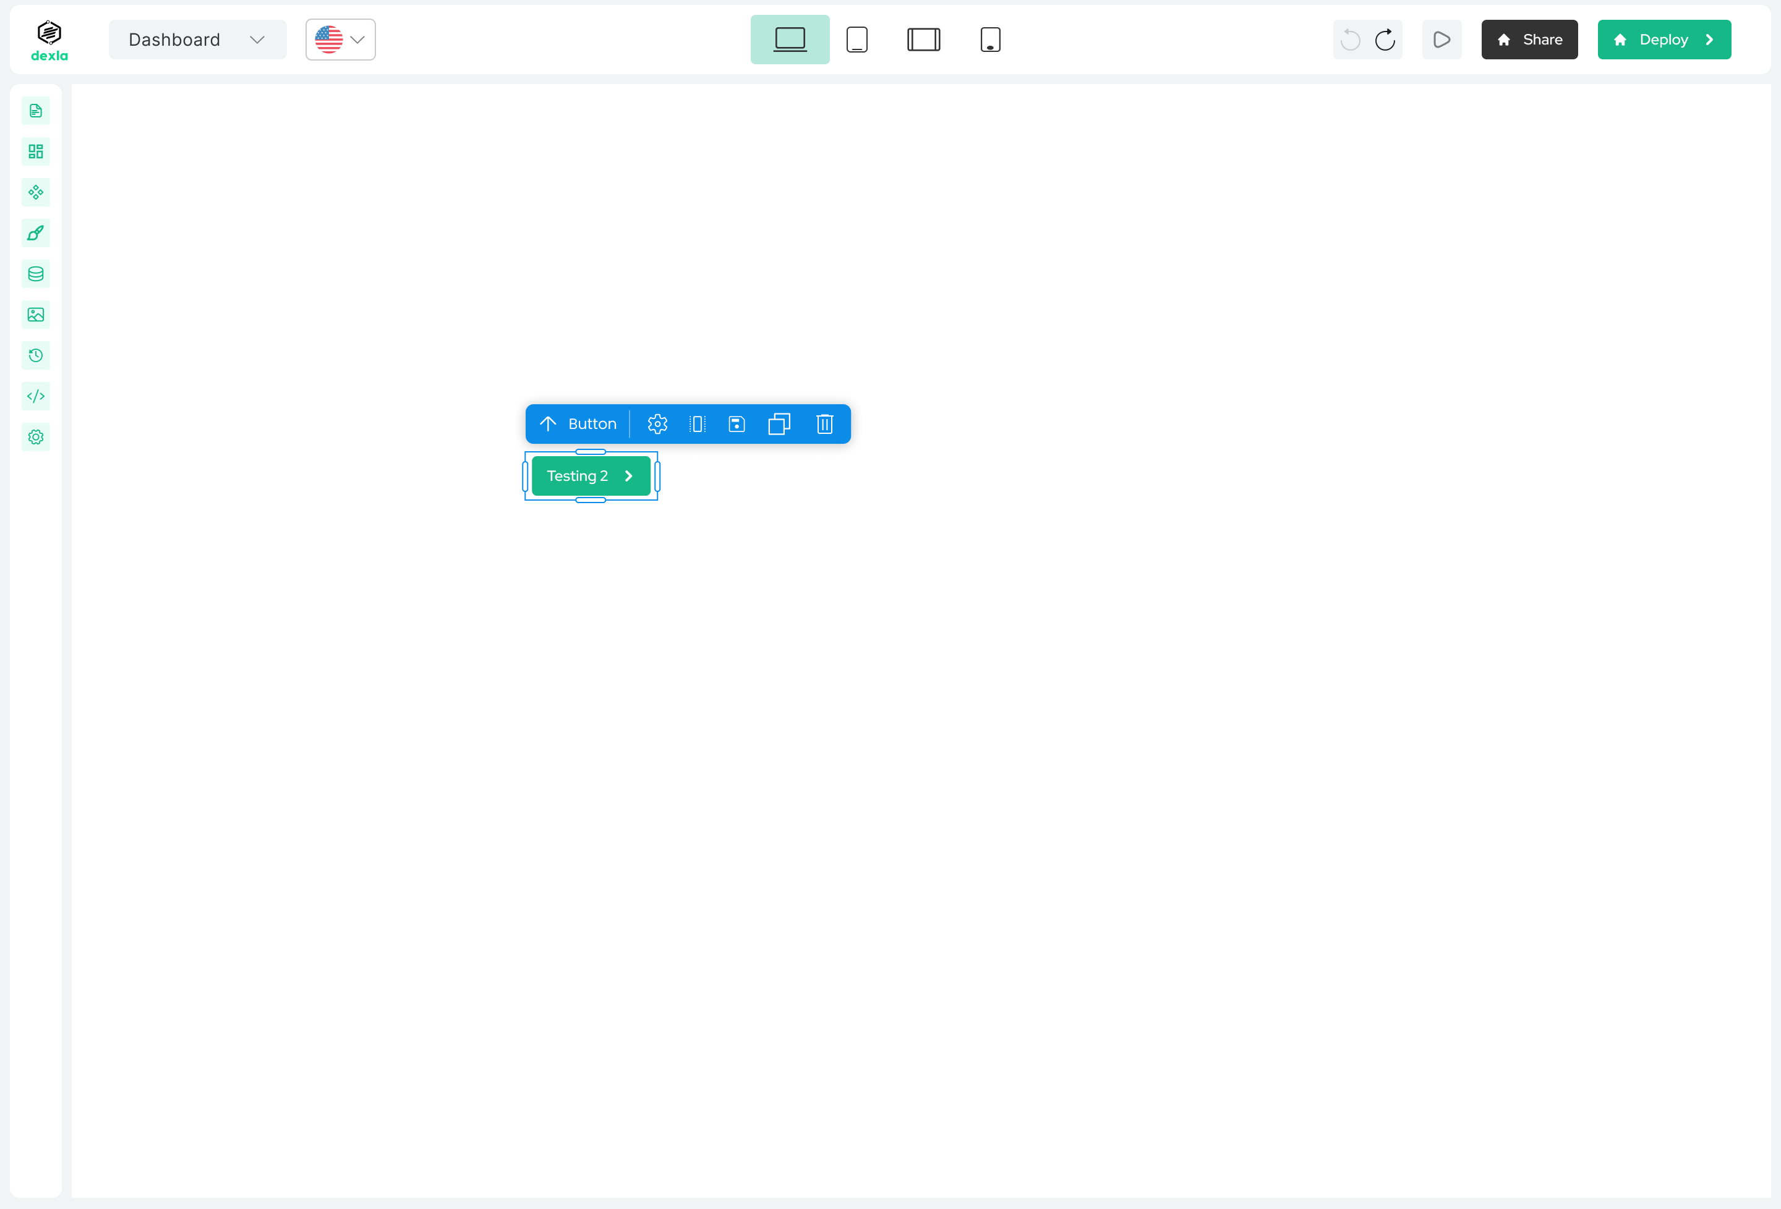The image size is (1781, 1209).
Task: Select parent using the up arrow in Button toolbar
Action: tap(548, 423)
